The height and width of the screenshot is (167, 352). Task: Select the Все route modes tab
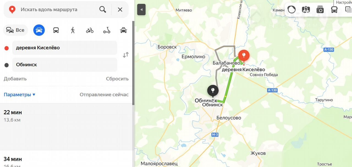[x=16, y=30]
